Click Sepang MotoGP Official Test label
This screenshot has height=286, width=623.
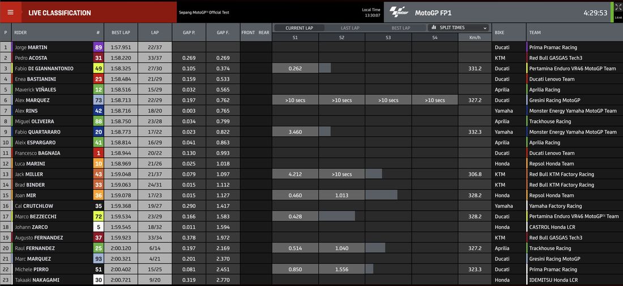tap(204, 12)
